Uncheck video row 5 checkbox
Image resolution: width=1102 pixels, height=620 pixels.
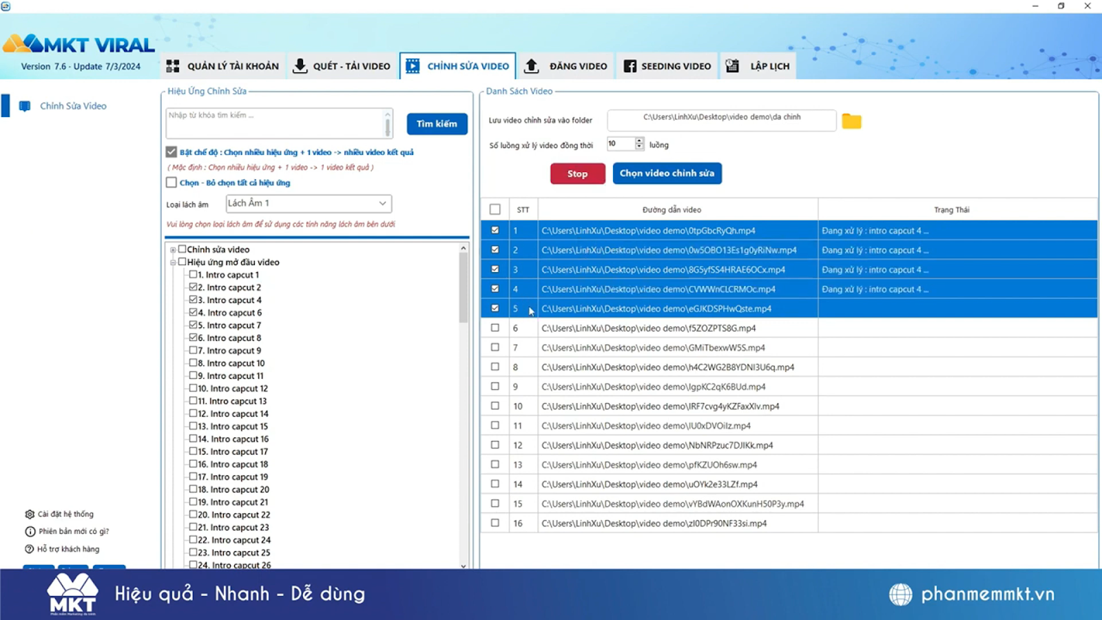point(495,308)
